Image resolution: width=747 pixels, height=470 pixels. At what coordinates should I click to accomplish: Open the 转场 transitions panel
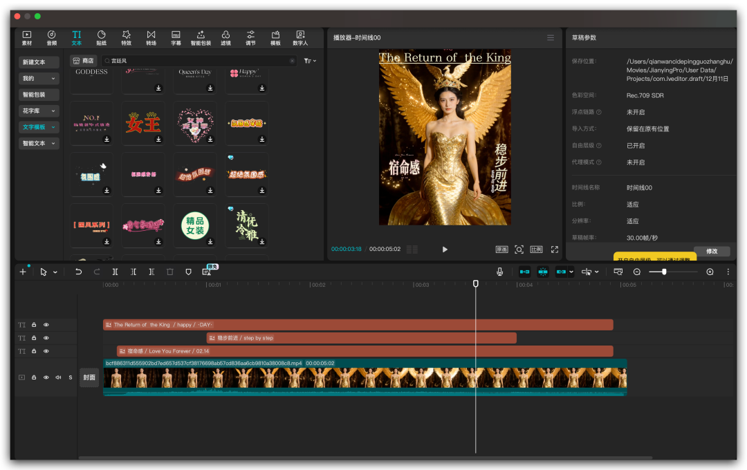(x=151, y=37)
